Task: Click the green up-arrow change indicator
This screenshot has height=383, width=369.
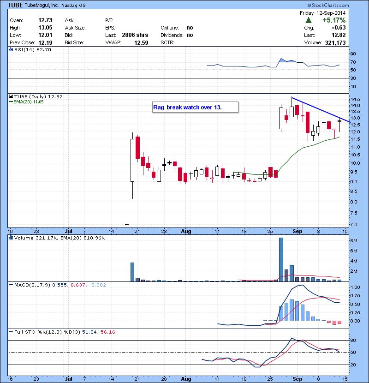Action: tap(308, 20)
